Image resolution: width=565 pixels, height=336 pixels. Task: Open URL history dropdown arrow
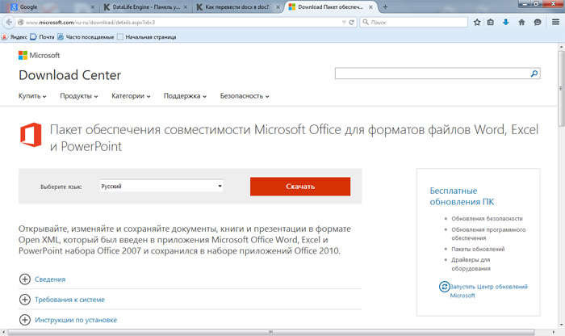344,23
